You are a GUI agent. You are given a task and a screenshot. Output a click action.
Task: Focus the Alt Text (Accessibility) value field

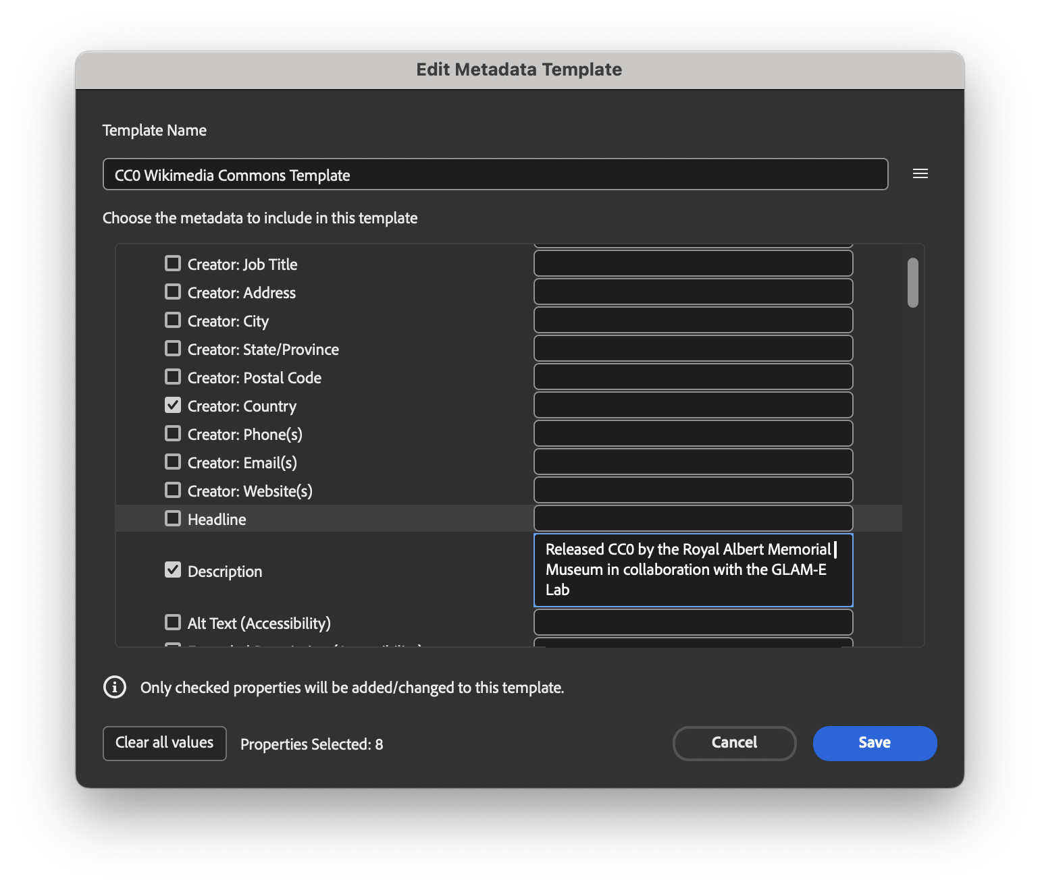pyautogui.click(x=693, y=622)
